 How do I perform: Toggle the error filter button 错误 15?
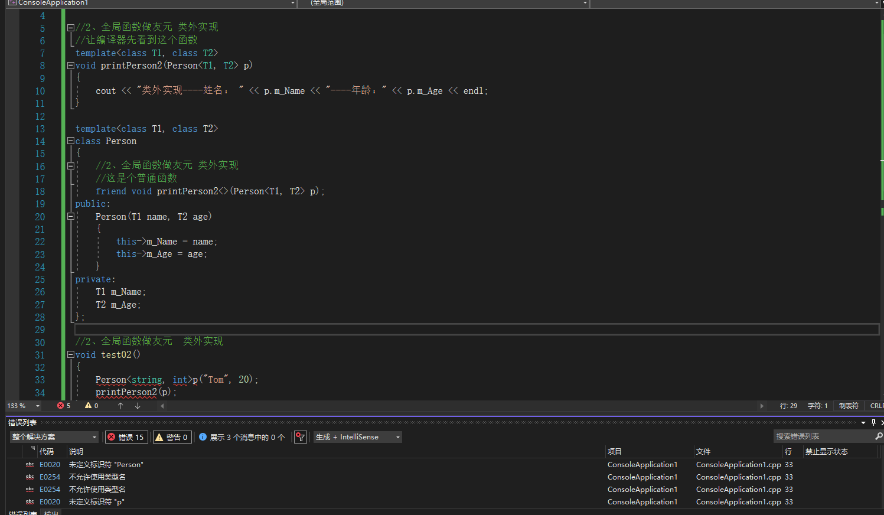126,437
